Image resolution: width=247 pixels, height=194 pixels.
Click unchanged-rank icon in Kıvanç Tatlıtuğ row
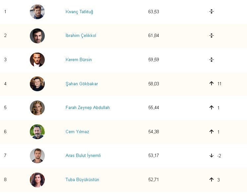point(212,12)
